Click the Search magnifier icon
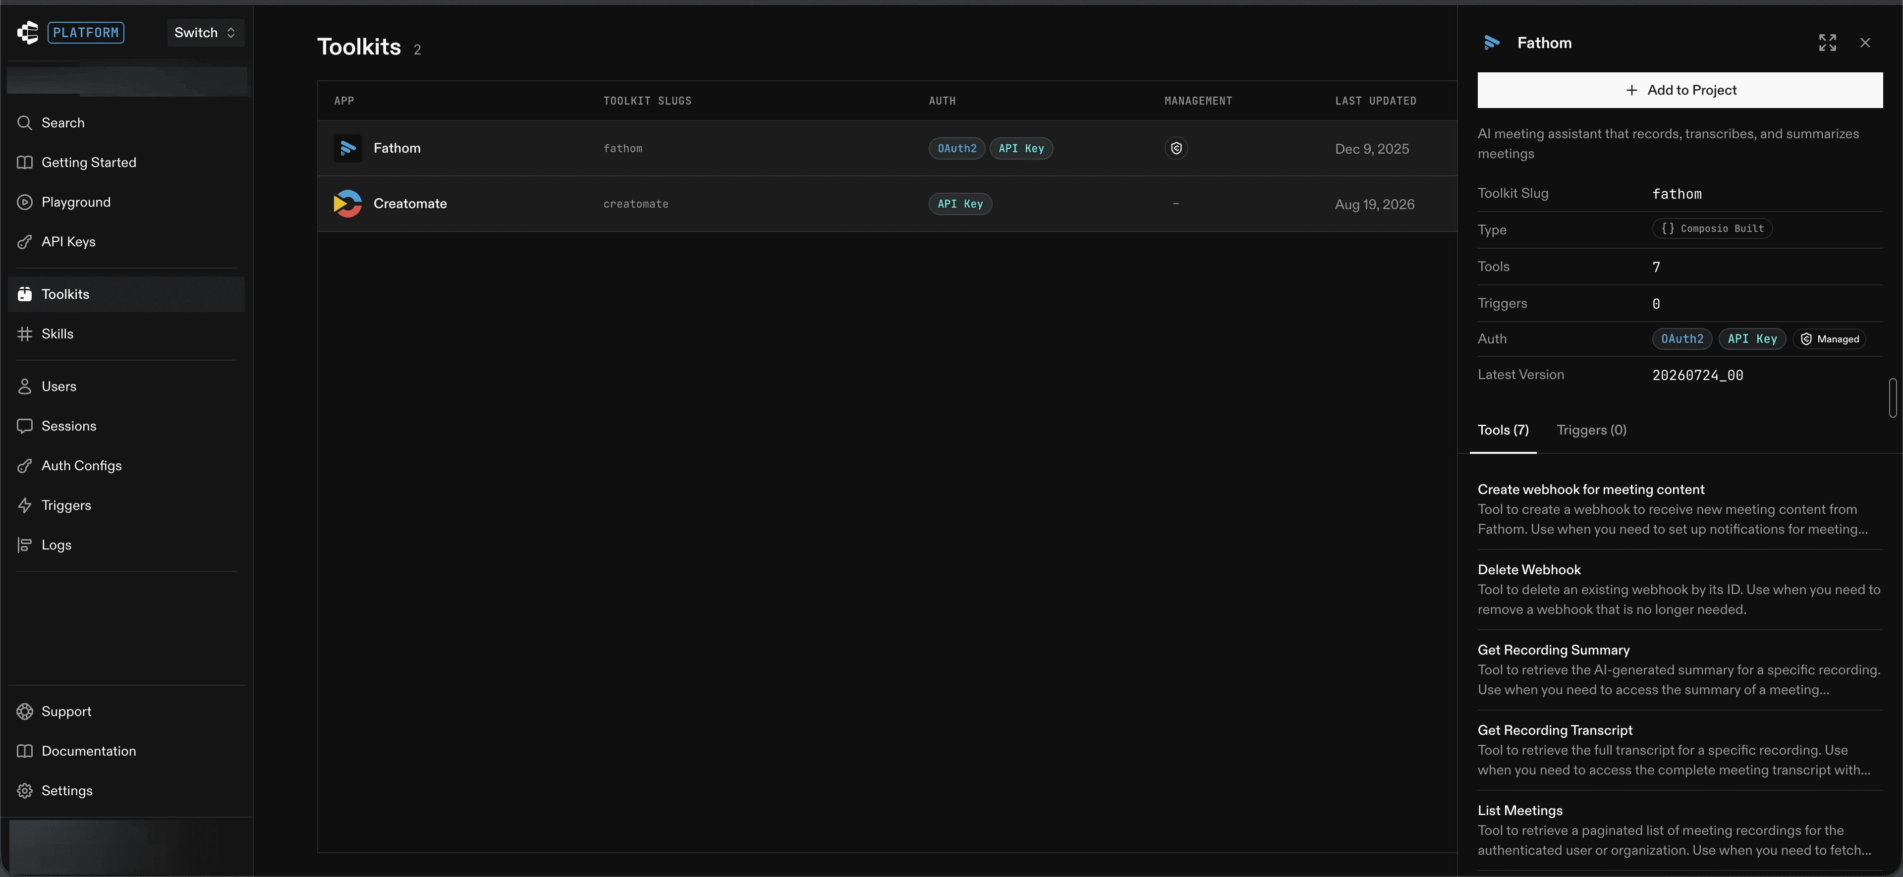 coord(25,123)
